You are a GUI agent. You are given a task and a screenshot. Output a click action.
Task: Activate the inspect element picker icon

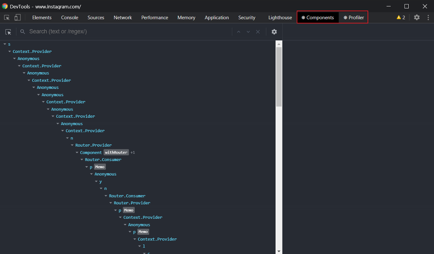7,17
